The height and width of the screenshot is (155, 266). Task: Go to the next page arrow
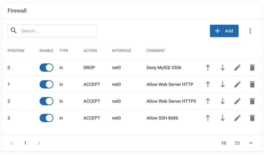(x=39, y=143)
